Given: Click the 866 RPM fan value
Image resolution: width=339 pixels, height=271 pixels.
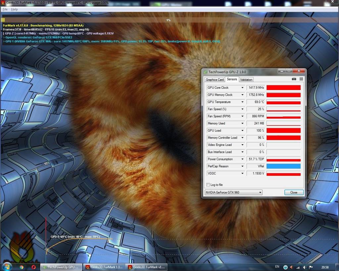Looking at the screenshot, I should click(x=256, y=116).
